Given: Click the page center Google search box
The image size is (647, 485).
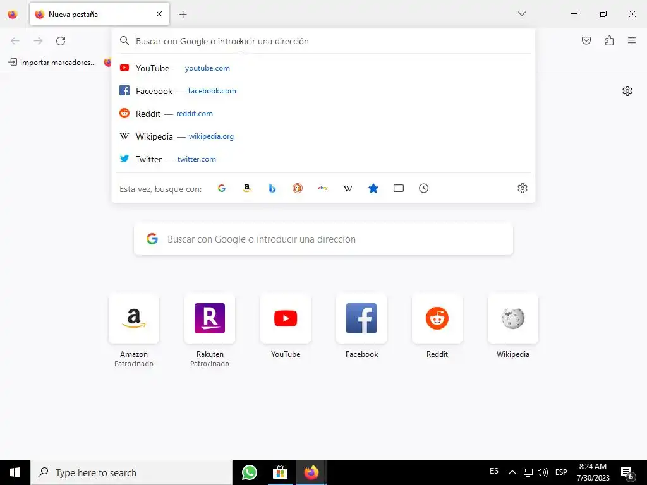Looking at the screenshot, I should 323,239.
